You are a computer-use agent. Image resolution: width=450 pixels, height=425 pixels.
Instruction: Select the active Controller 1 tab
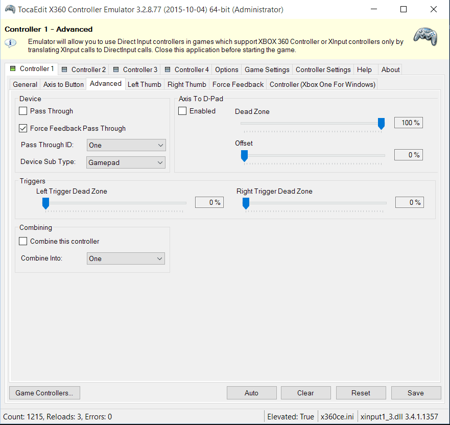pos(32,69)
